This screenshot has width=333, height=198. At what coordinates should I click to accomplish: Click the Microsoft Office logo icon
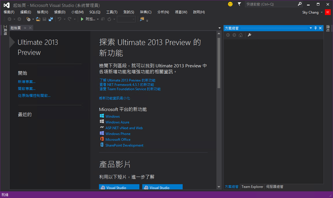coord(102,139)
